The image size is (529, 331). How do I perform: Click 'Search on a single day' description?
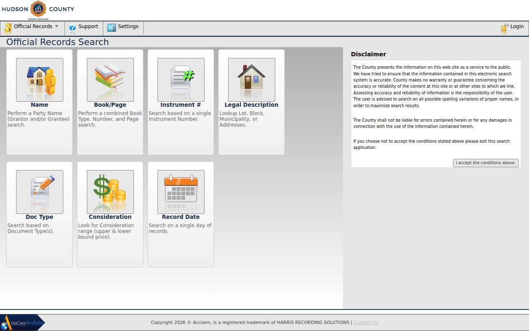point(180,228)
